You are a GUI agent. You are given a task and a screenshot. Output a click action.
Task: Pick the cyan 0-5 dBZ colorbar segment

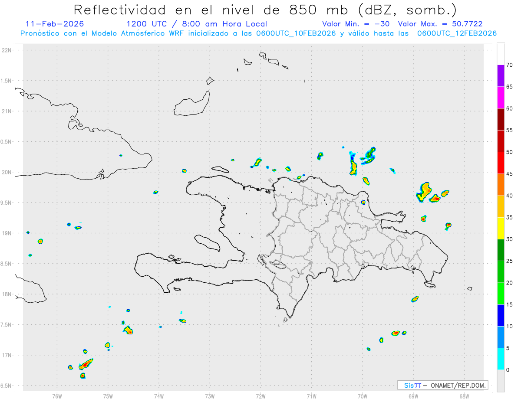click(x=501, y=359)
